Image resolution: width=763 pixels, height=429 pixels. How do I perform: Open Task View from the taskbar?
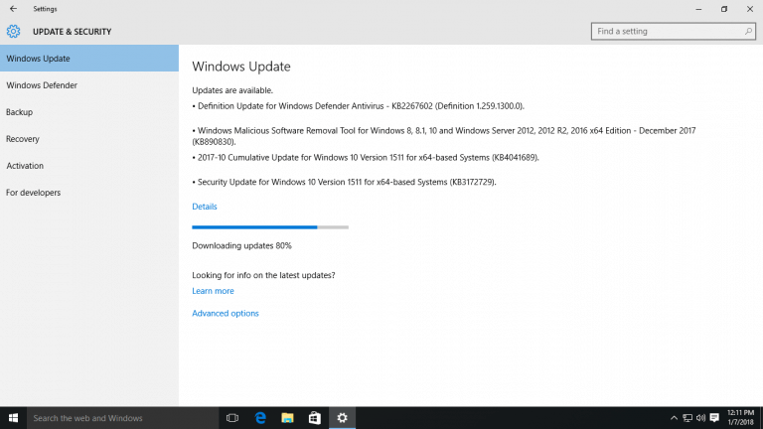click(x=232, y=418)
